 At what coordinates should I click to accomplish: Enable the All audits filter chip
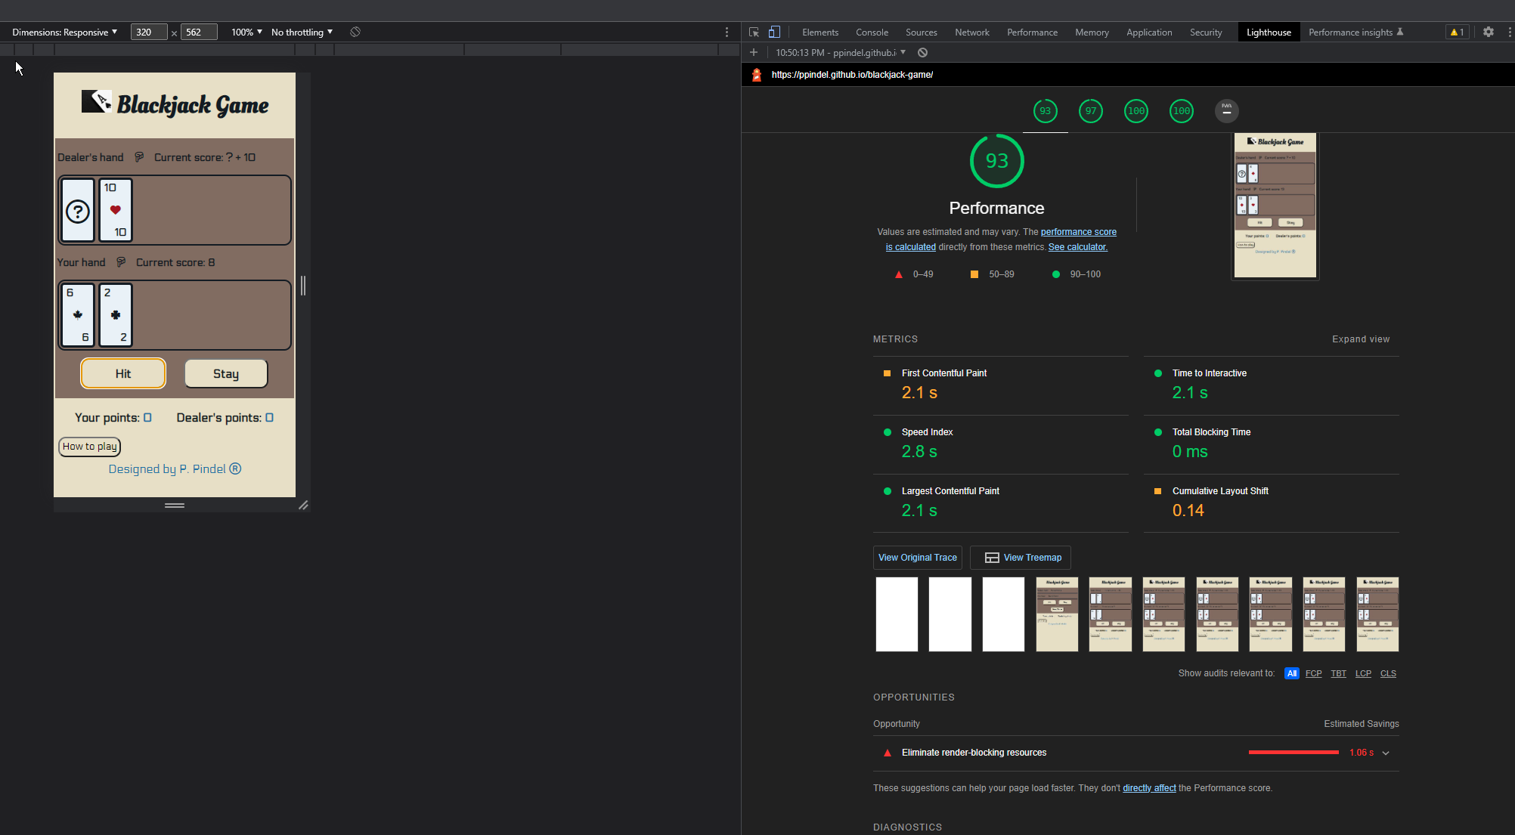[x=1291, y=673]
